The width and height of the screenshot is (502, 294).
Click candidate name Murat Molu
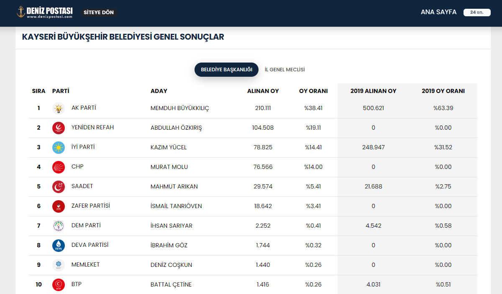click(169, 167)
